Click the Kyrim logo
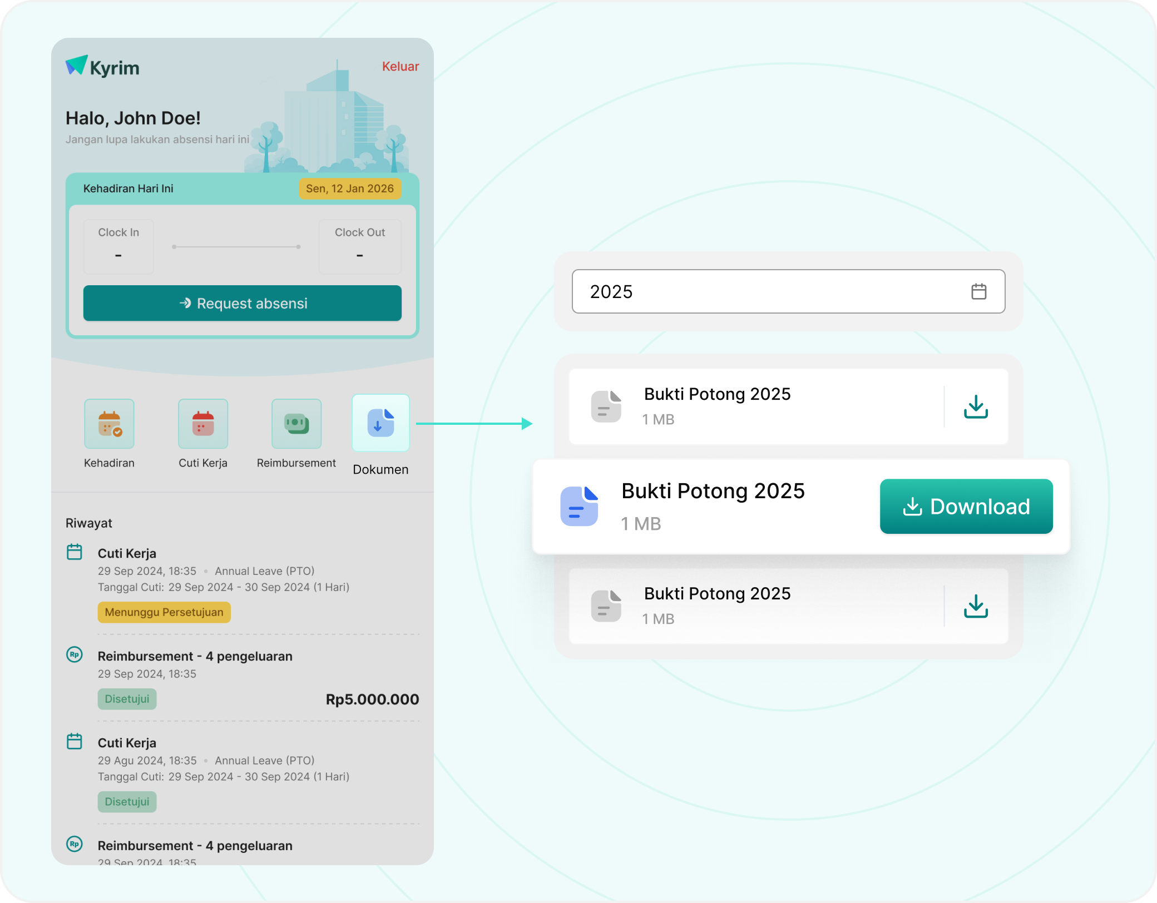This screenshot has width=1157, height=903. pos(103,67)
